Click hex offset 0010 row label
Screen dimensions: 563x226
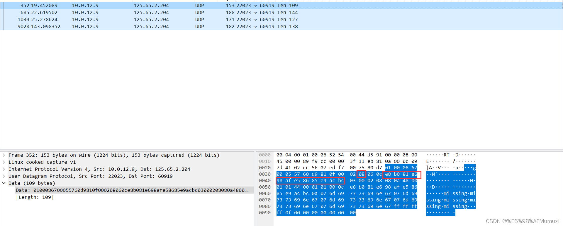[265, 161]
